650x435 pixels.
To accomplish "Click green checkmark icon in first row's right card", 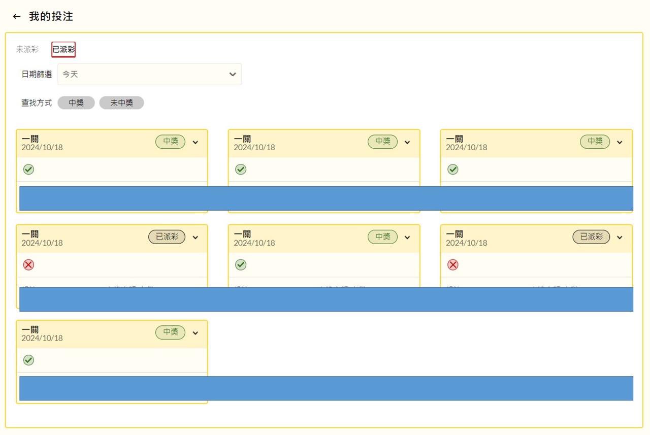I will tap(452, 170).
